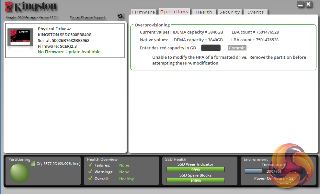The image size is (320, 194).
Task: Click Enter desired capacity in GB label
Action: (168, 48)
